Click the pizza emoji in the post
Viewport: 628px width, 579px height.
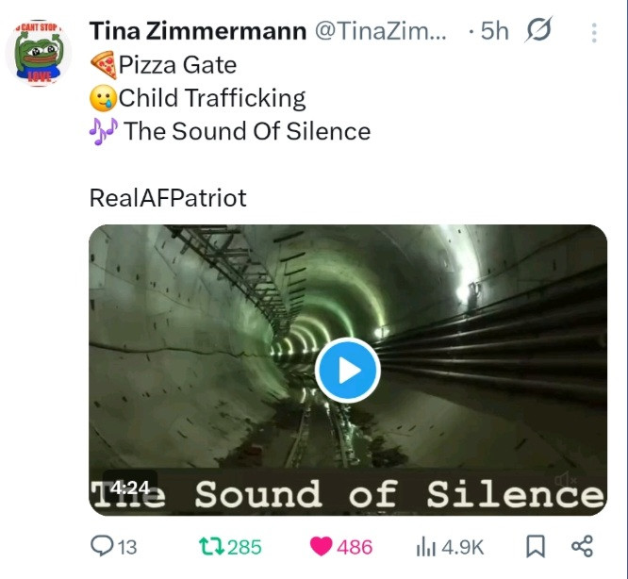103,65
